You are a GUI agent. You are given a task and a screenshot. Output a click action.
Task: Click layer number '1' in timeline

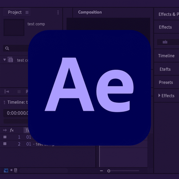coord(19,137)
